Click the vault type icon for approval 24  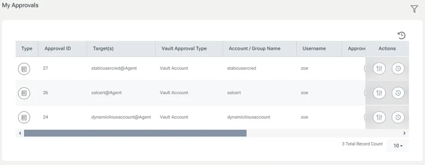24,118
